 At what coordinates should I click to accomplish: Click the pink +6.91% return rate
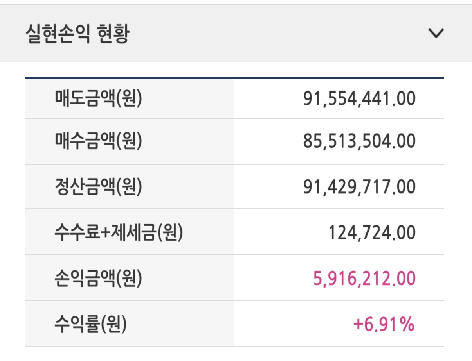coord(384,324)
